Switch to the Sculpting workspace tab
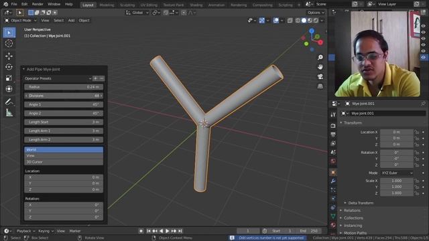429x241 pixels. 127,5
